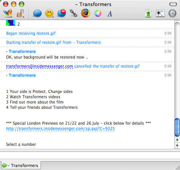Click the blue speech bubble icon

tap(37, 13)
